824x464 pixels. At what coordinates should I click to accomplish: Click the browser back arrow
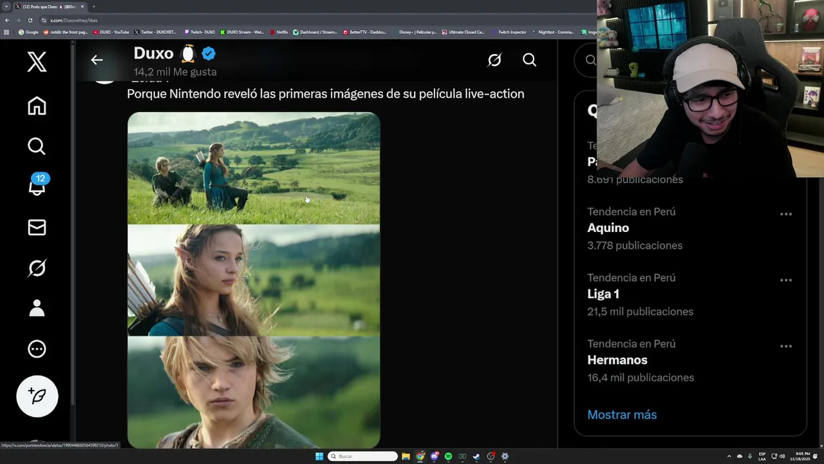click(x=7, y=20)
